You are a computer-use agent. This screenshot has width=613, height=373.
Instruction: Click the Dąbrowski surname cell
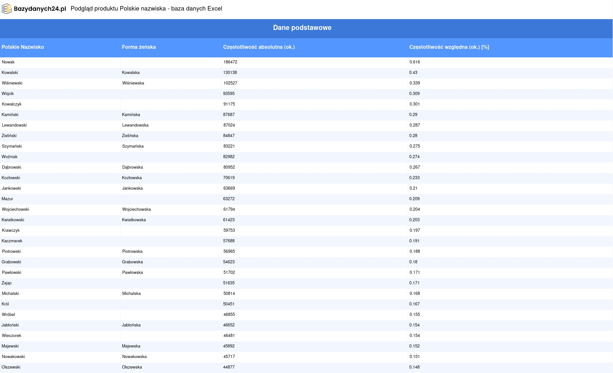11,167
